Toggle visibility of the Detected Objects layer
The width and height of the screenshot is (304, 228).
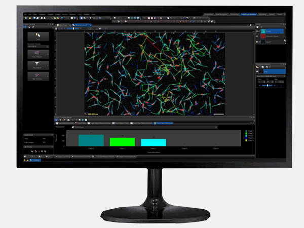pos(256,36)
